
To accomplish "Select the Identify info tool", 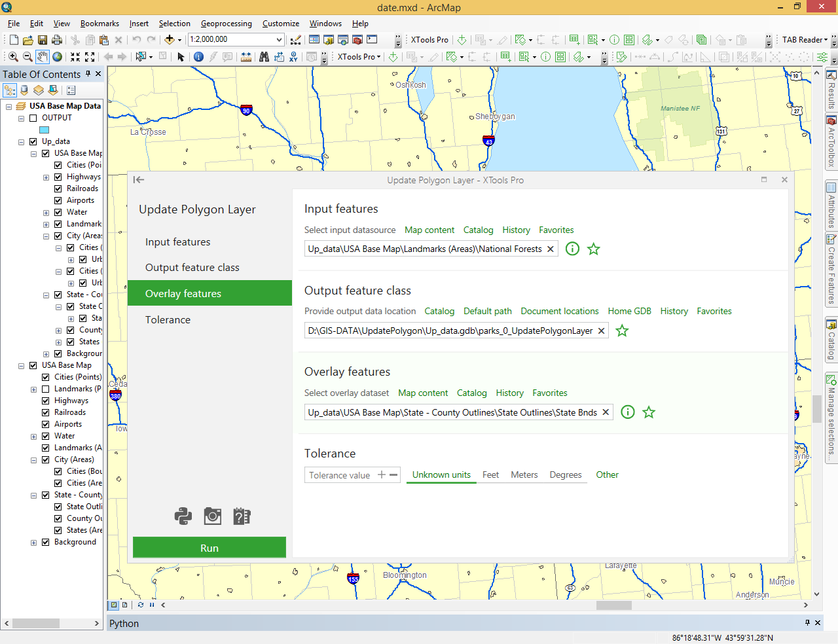I will pyautogui.click(x=198, y=57).
